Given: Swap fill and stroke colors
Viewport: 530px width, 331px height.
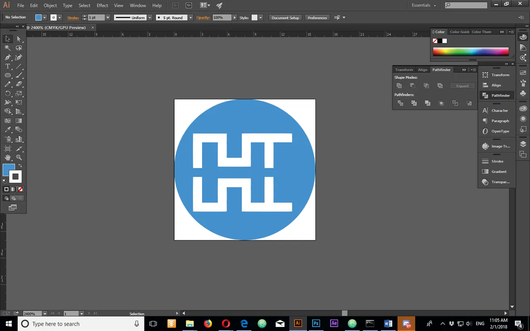Looking at the screenshot, I should pos(20,165).
